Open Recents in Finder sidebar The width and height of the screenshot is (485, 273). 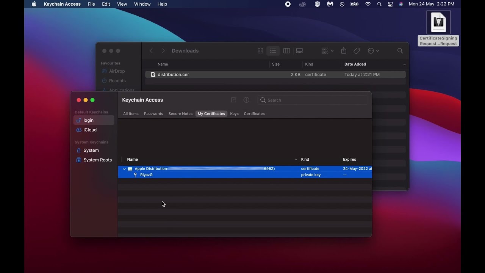pos(113,81)
